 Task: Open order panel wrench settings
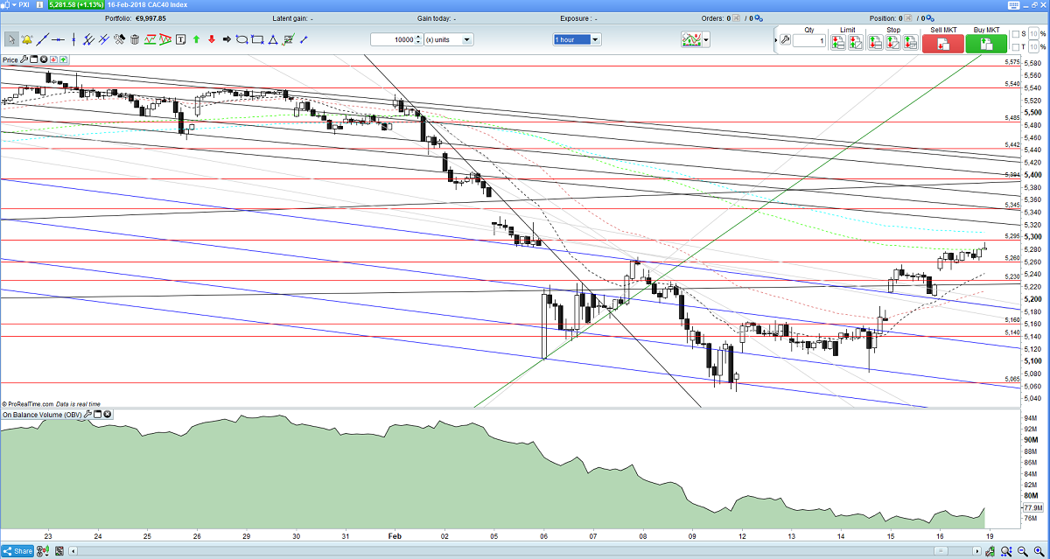click(785, 39)
